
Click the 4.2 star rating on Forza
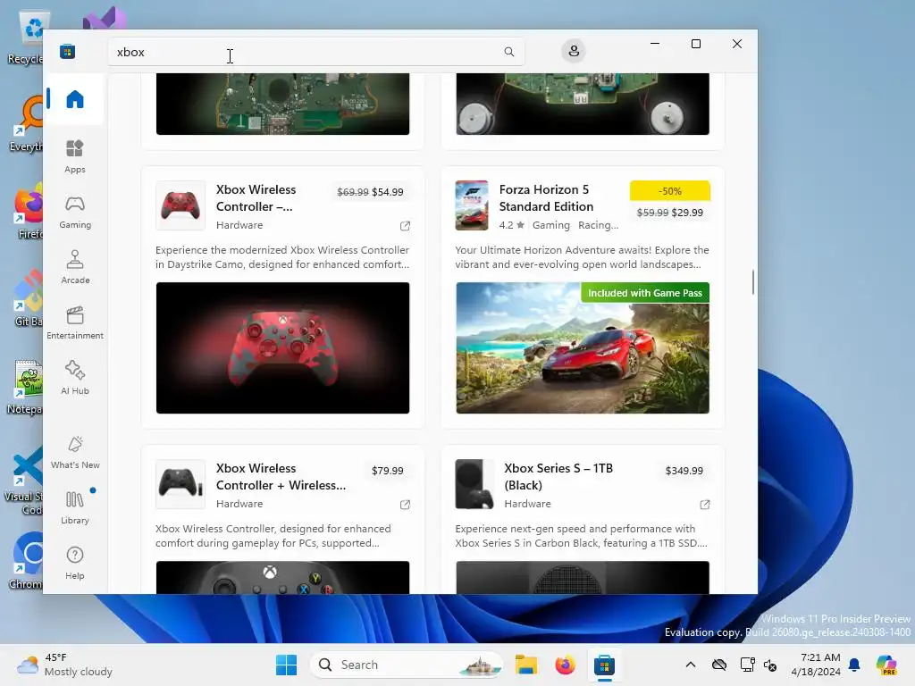click(x=512, y=225)
